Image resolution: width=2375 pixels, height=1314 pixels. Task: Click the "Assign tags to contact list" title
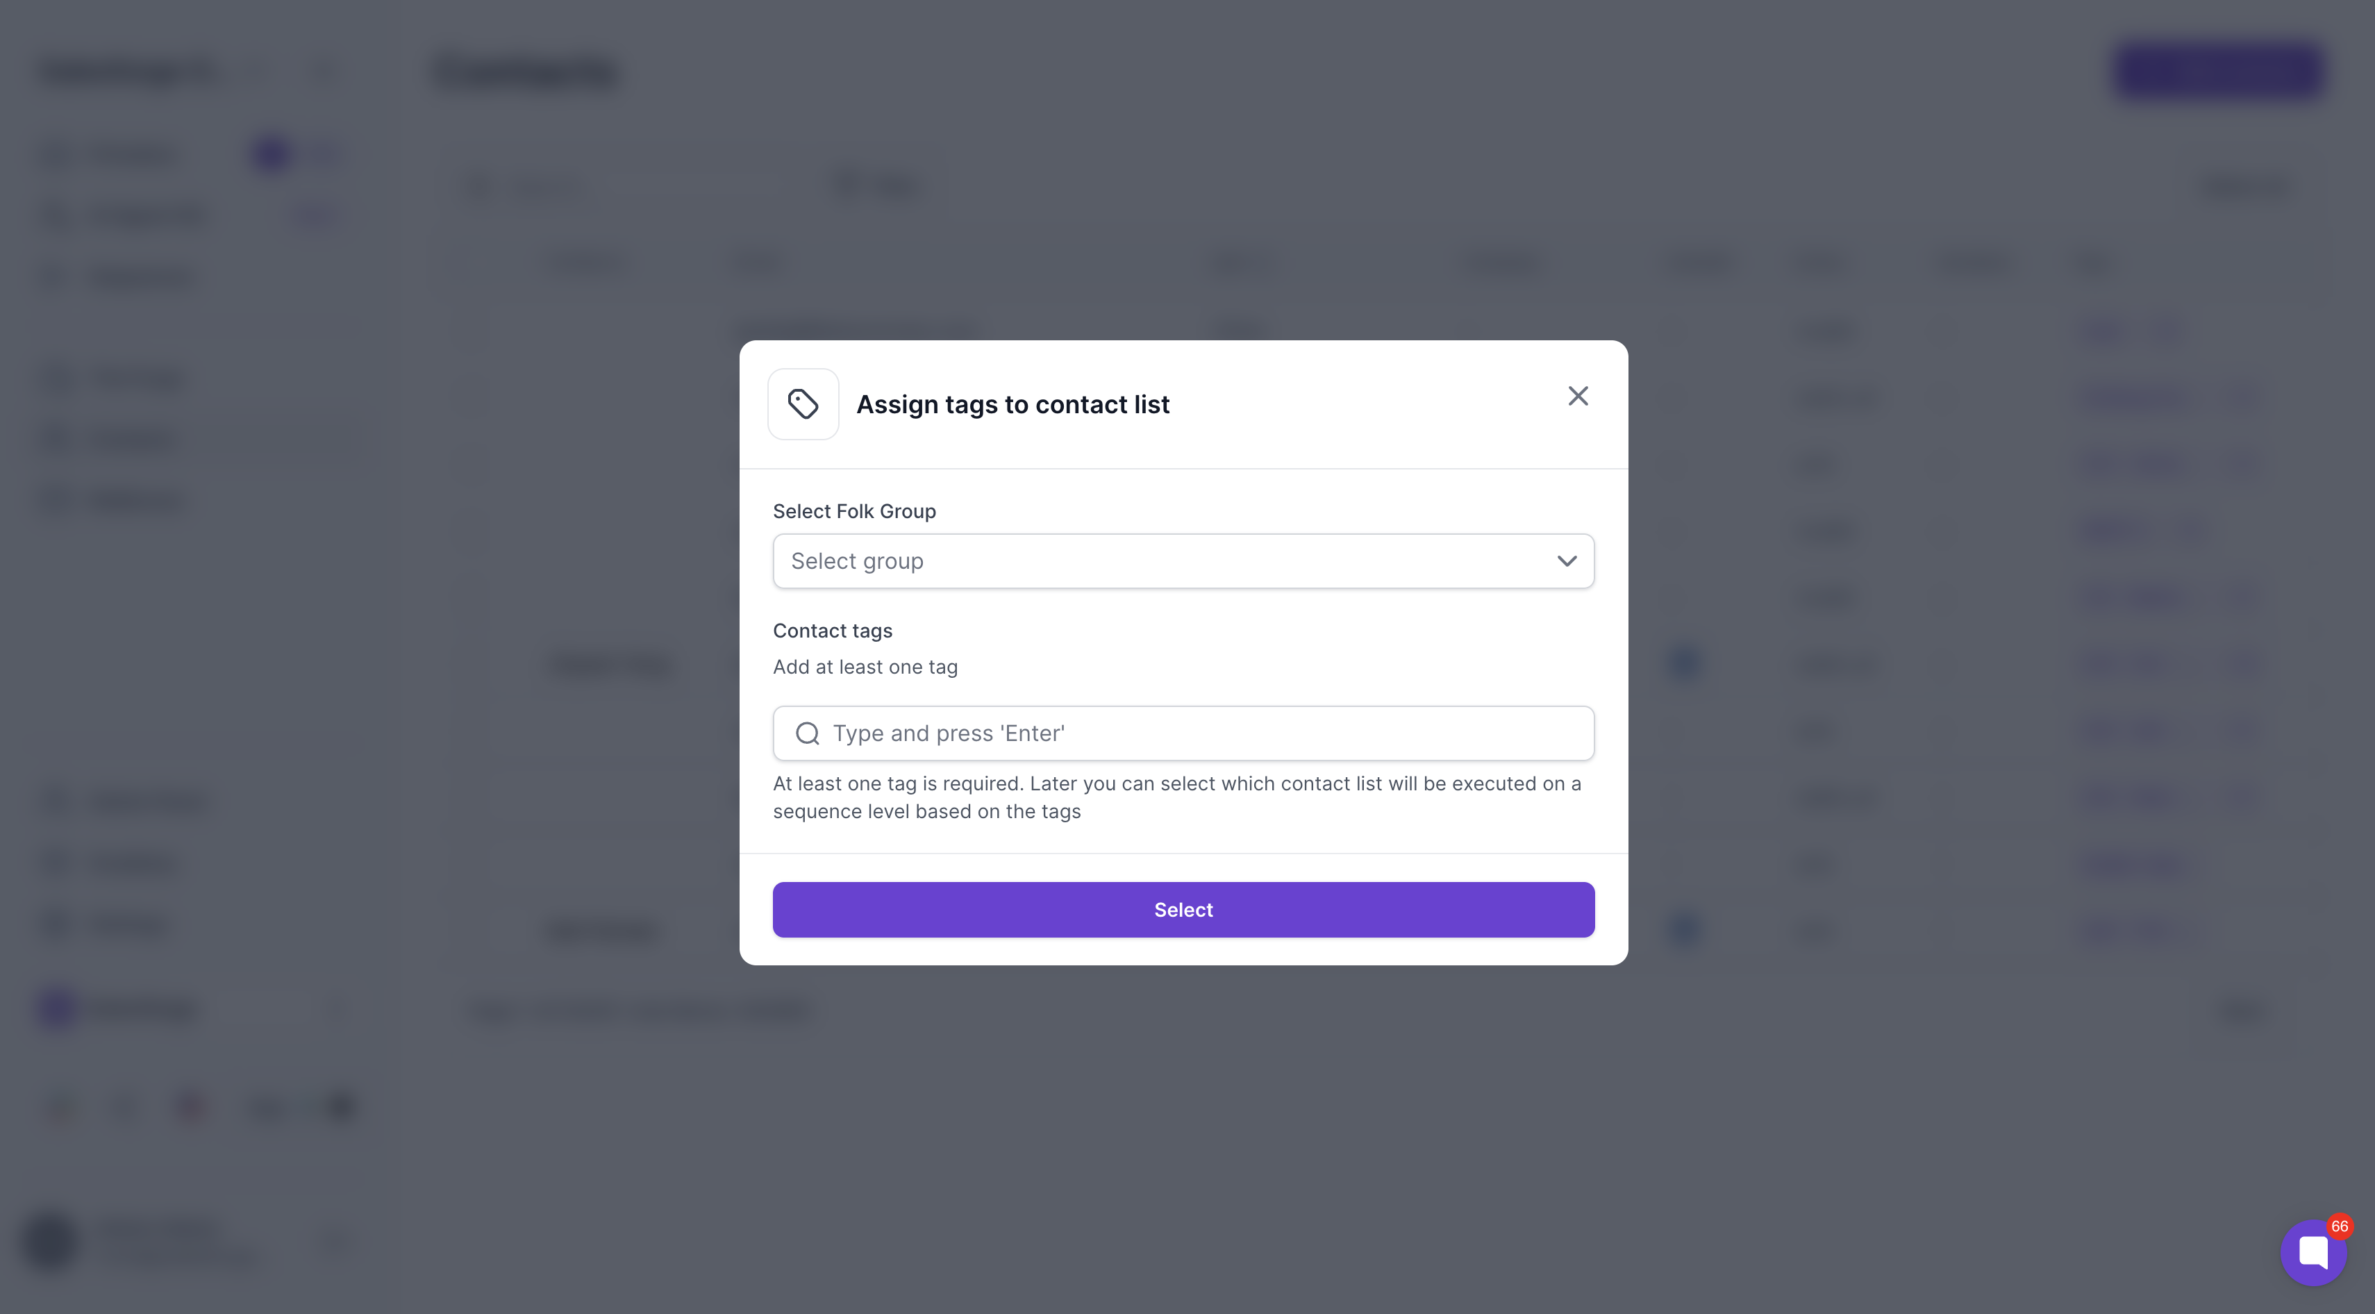click(1012, 404)
